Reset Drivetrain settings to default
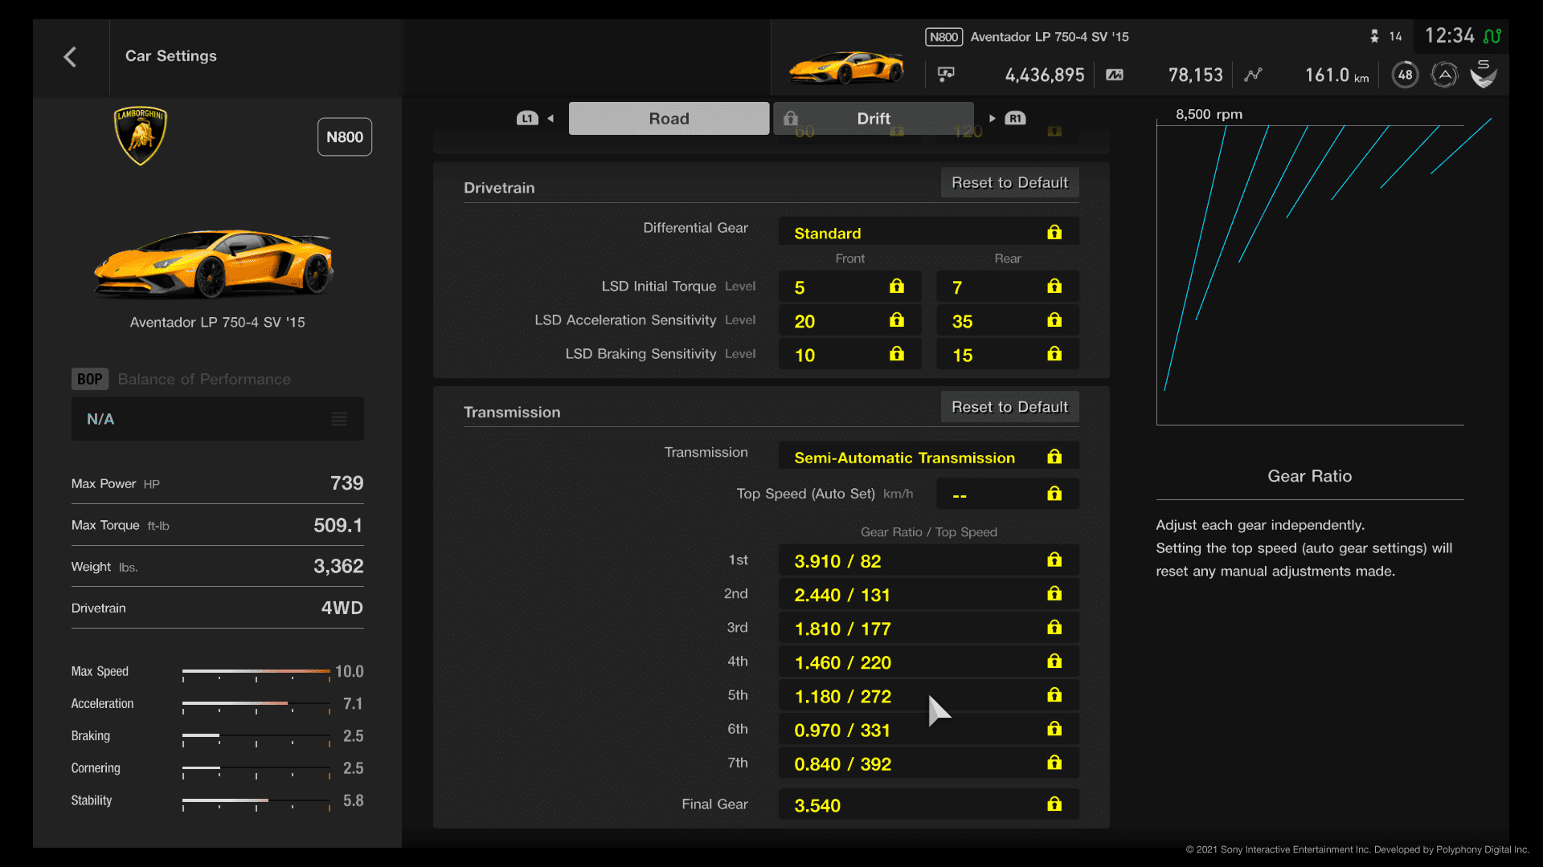The width and height of the screenshot is (1543, 867). click(x=1009, y=182)
